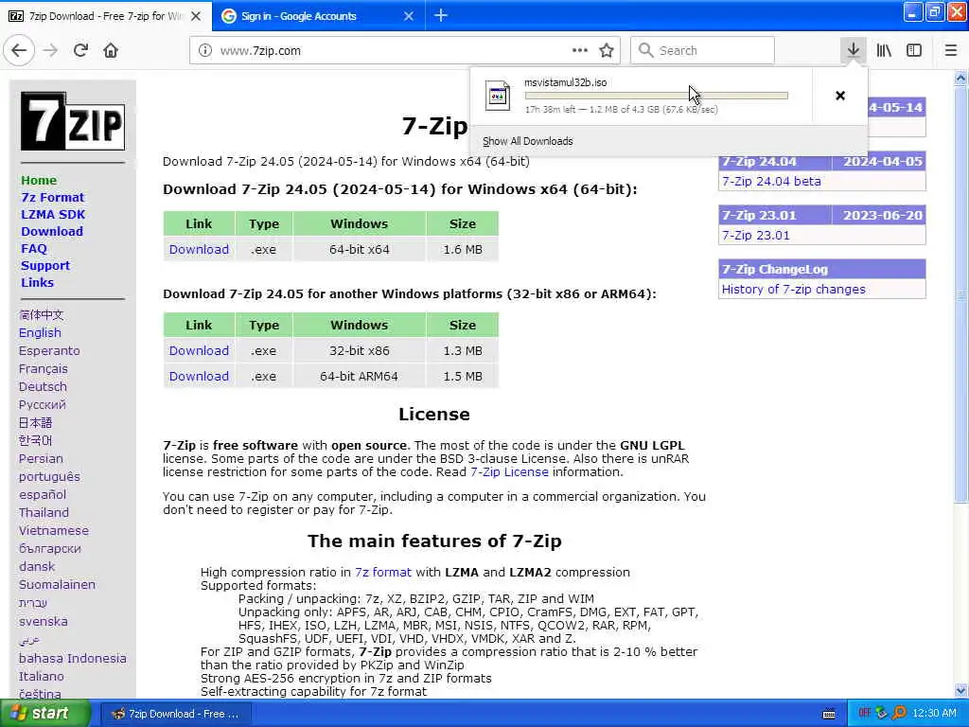
Task: Select Suomalainen language
Action: (x=58, y=584)
